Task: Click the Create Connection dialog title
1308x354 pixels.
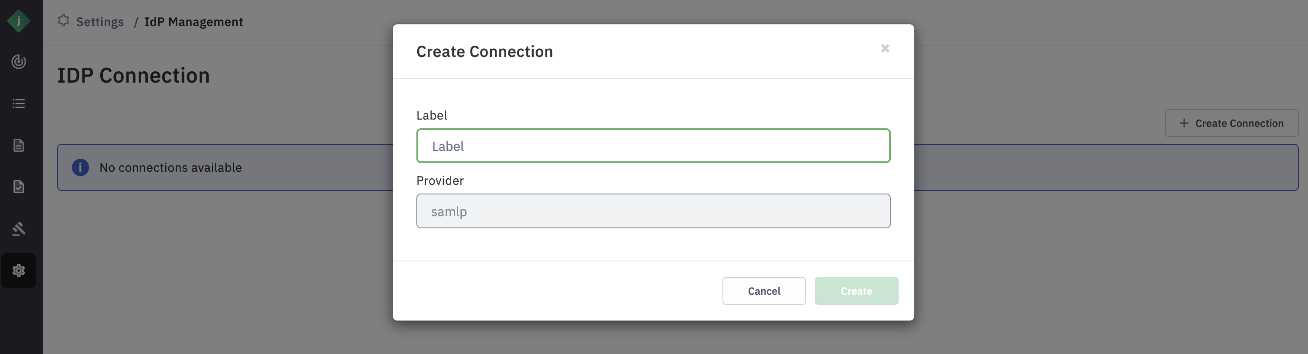Action: (484, 52)
